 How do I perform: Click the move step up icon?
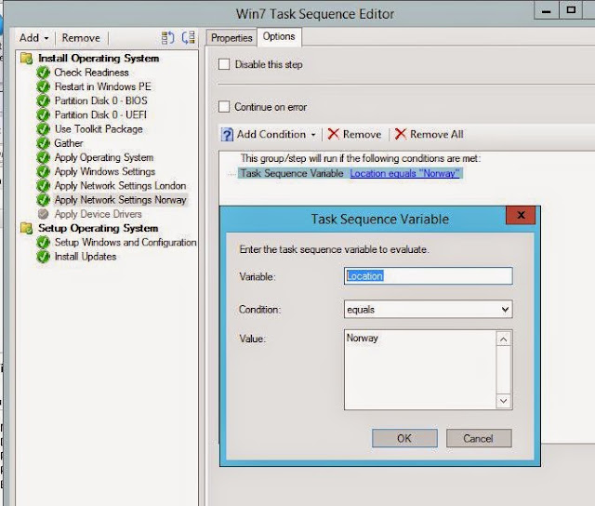coord(167,37)
